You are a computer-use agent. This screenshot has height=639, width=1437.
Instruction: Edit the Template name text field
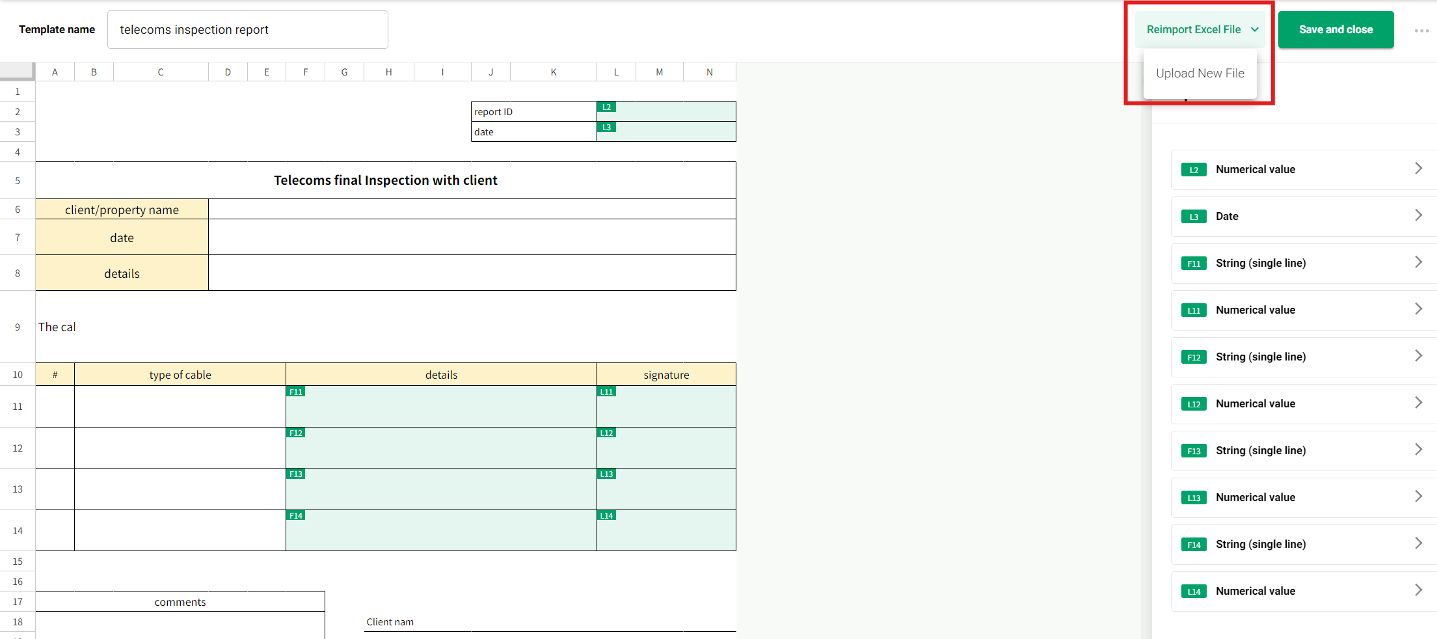tap(247, 30)
